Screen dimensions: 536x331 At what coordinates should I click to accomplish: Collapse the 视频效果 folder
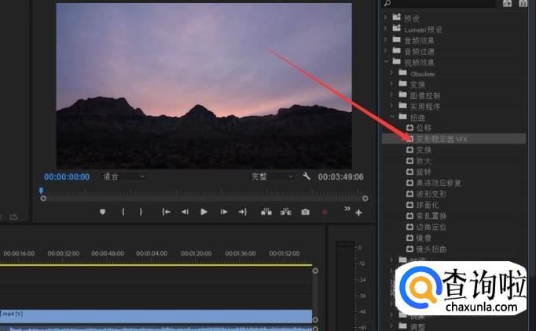[386, 62]
